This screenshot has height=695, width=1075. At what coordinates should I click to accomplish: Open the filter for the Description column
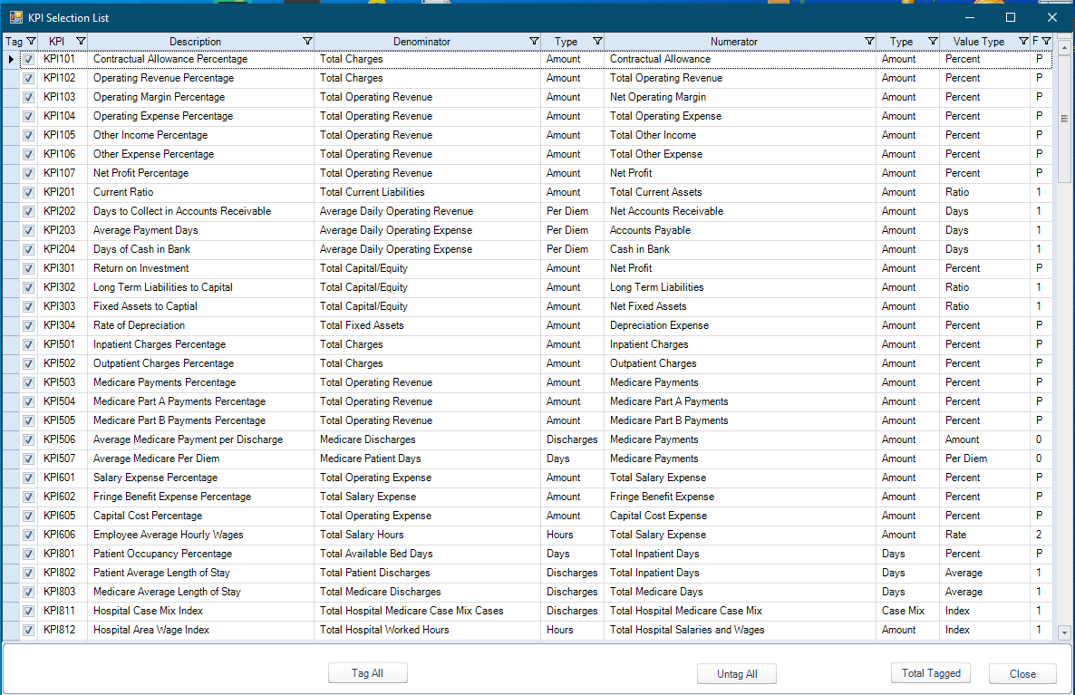tap(307, 41)
